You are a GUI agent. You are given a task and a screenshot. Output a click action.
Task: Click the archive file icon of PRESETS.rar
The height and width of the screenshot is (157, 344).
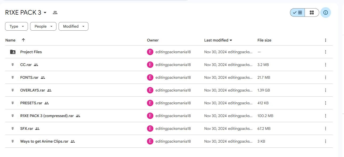point(13,103)
